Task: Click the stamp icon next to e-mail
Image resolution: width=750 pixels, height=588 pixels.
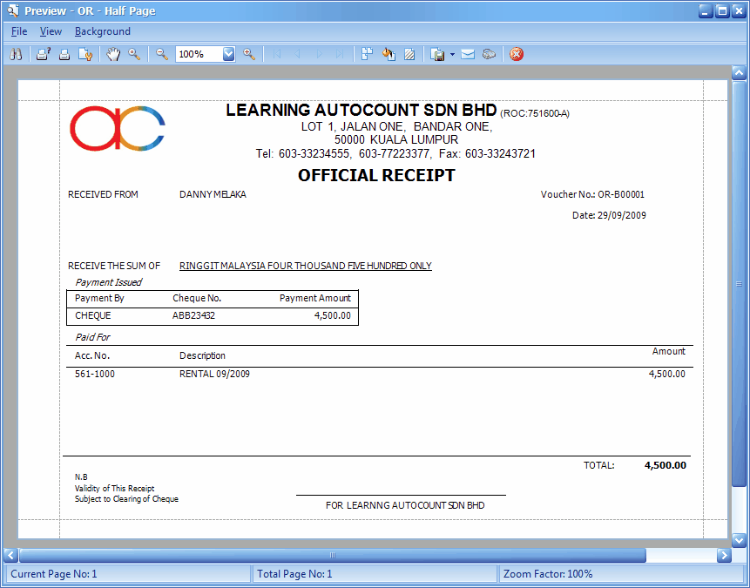Action: pos(489,54)
